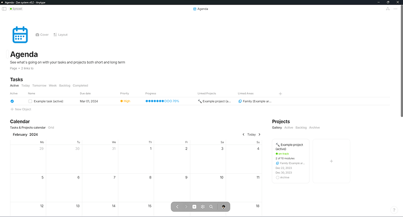Open the graph view from bottom bar

point(203,206)
